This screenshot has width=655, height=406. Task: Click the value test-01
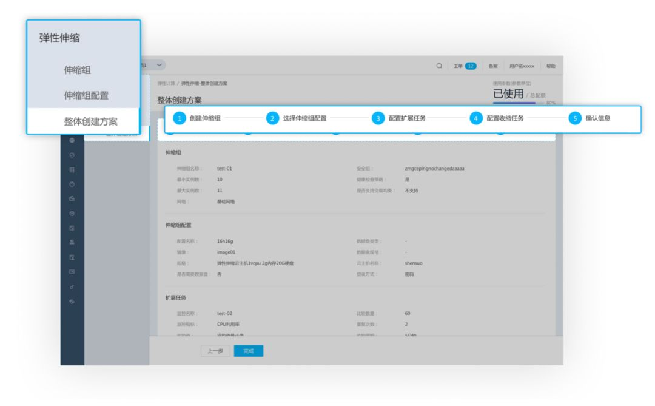[224, 169]
